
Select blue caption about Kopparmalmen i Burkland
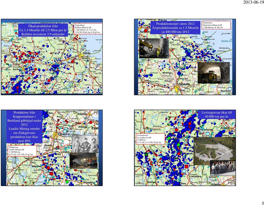(24, 127)
